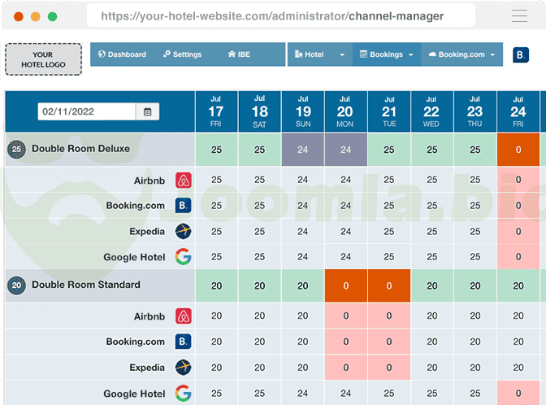Click the Airbnb logo under Double Room Deluxe
546x405 pixels.
[x=183, y=180]
